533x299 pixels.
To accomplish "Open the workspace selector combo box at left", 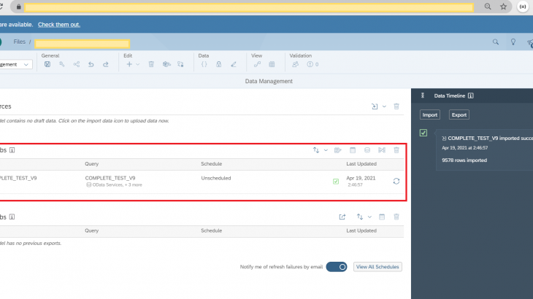I will [x=16, y=64].
